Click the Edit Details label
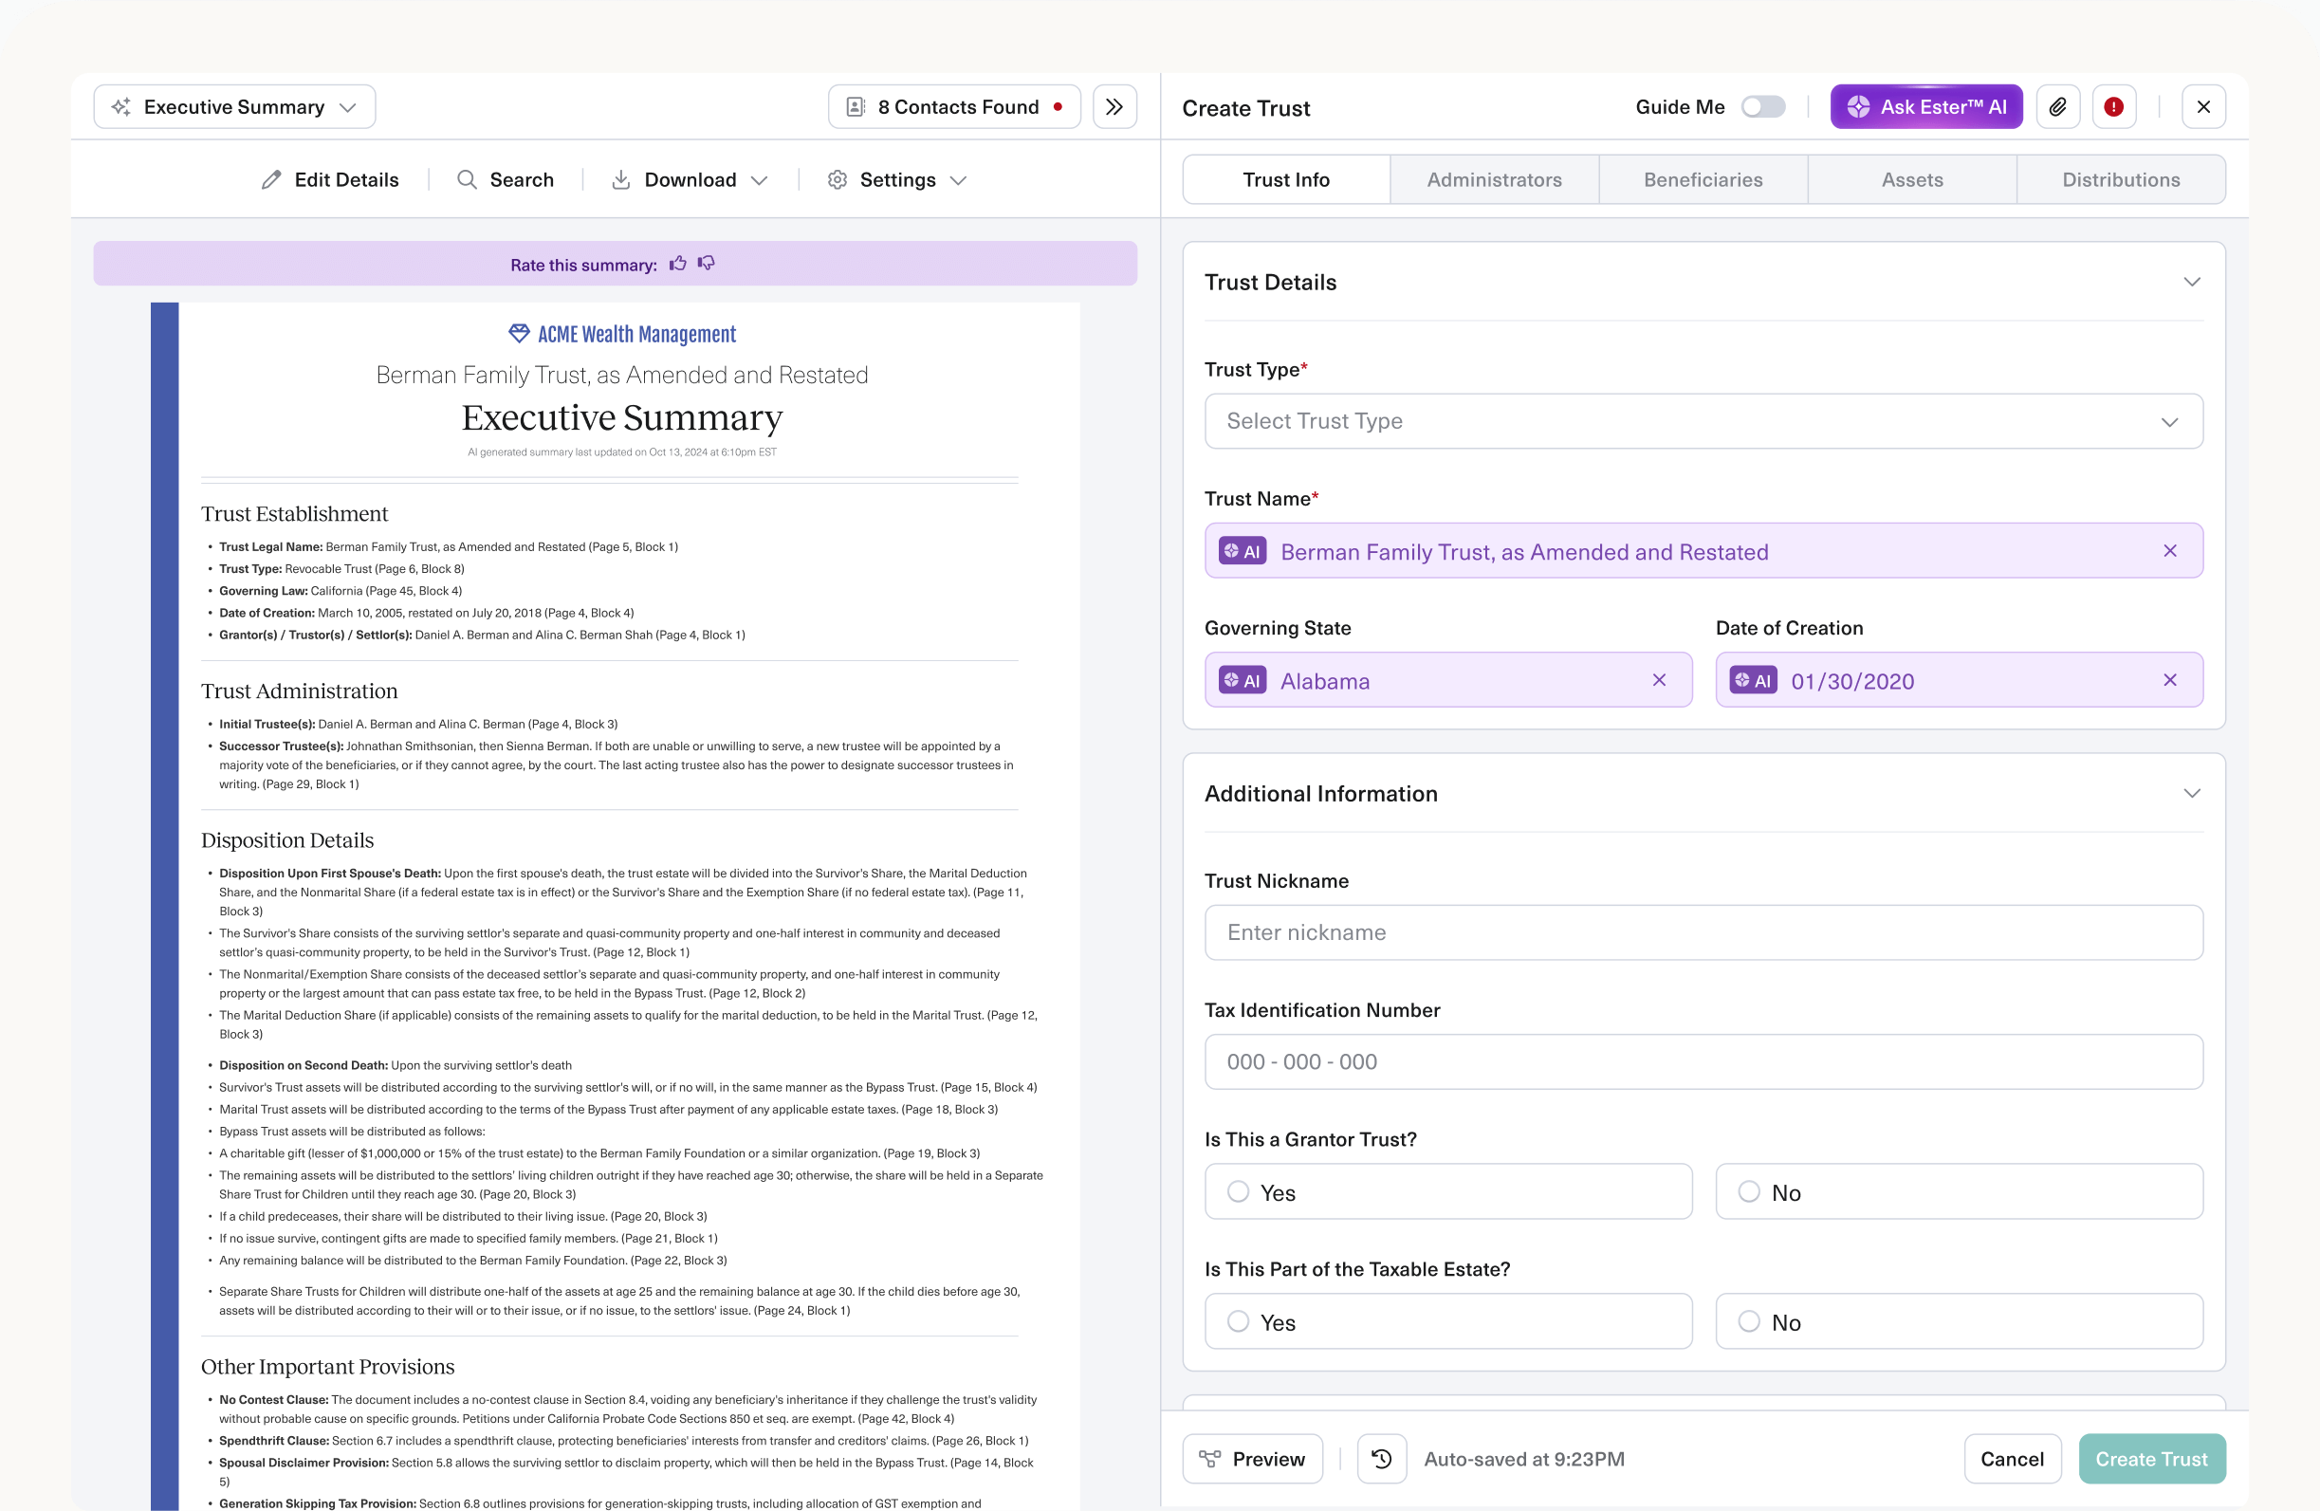 346,179
